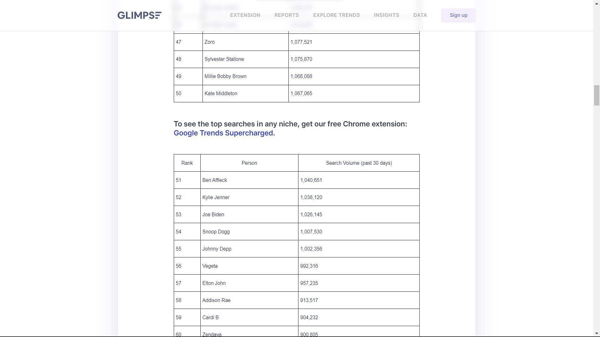This screenshot has width=600, height=337.
Task: Click the value 1,067,065
Action: (x=301, y=94)
